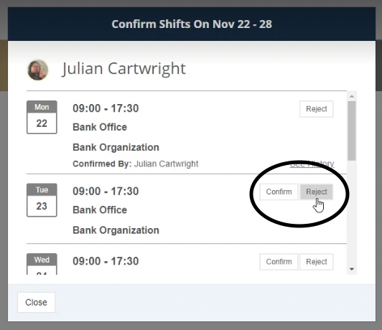Close the Confirm Shifts dialog
Viewport: 382px width, 330px height.
[x=36, y=302]
